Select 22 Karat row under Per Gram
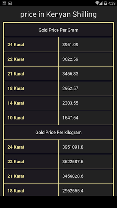 pyautogui.click(x=58, y=59)
